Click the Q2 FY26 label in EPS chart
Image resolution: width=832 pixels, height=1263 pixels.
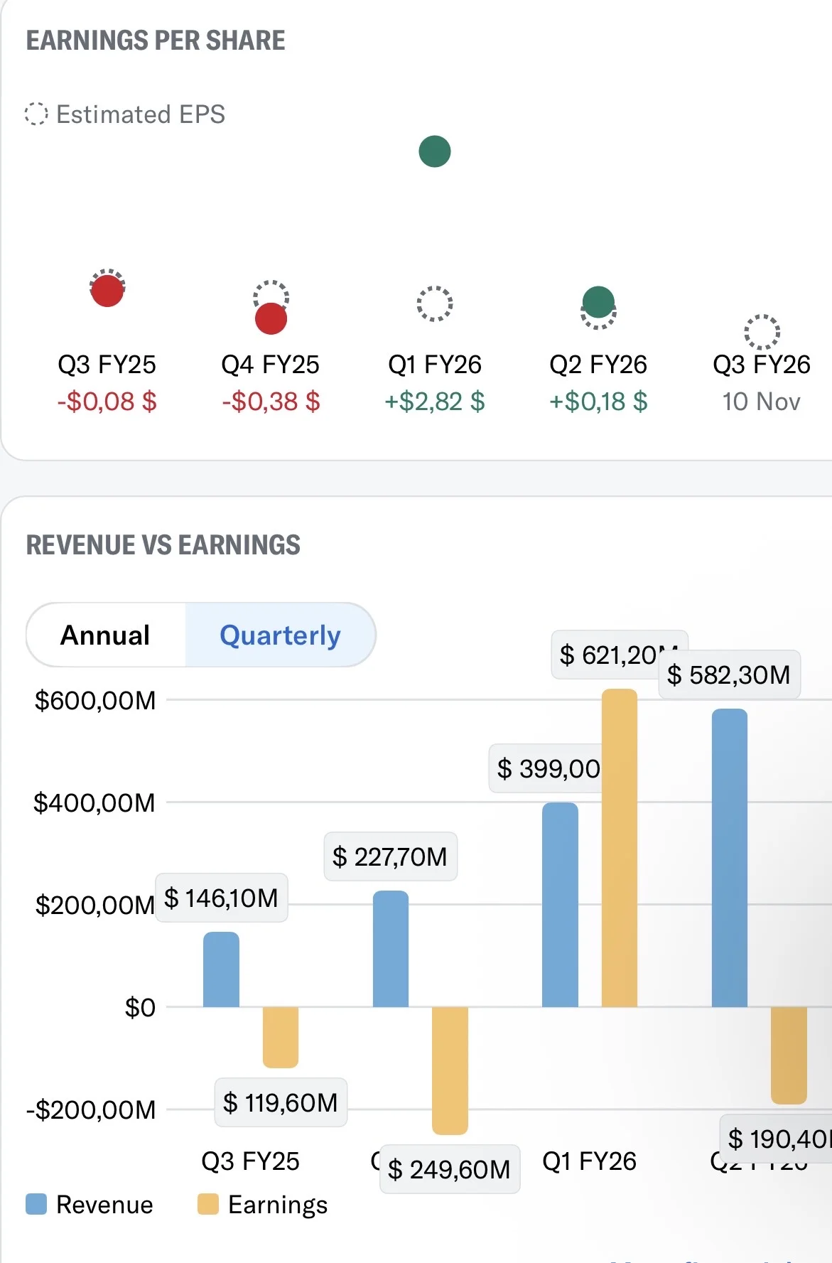[598, 365]
